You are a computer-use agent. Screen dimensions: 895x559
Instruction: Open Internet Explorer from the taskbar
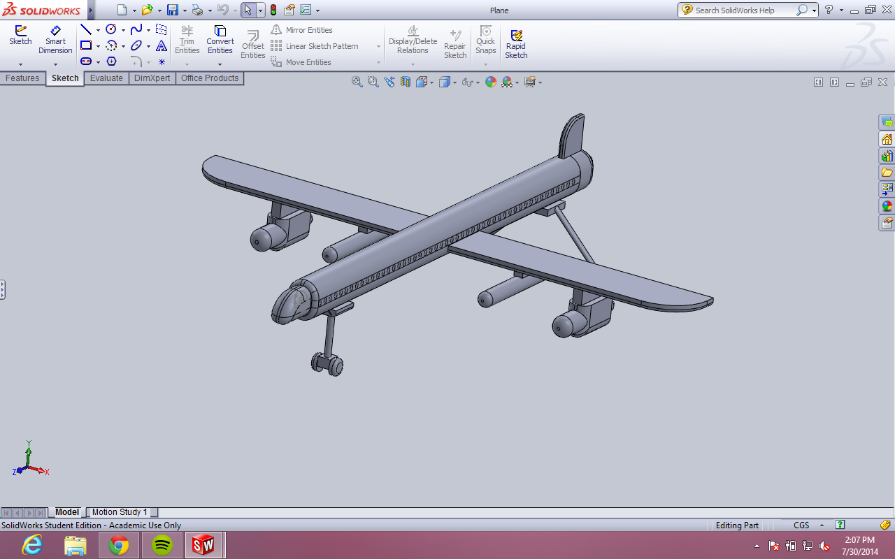32,545
